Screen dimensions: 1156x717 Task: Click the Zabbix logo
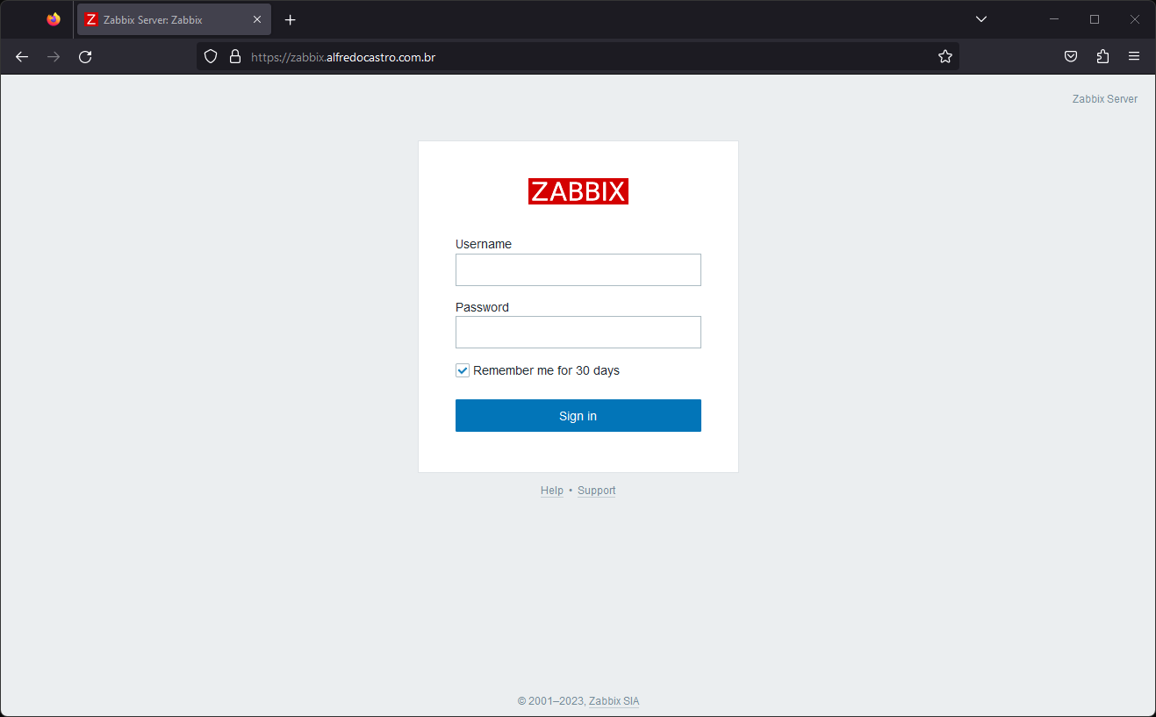(578, 191)
